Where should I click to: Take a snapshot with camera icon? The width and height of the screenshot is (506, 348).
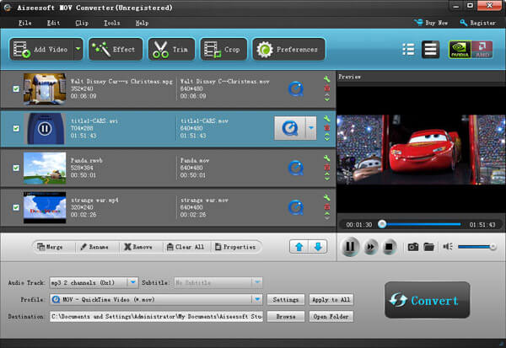pos(412,247)
